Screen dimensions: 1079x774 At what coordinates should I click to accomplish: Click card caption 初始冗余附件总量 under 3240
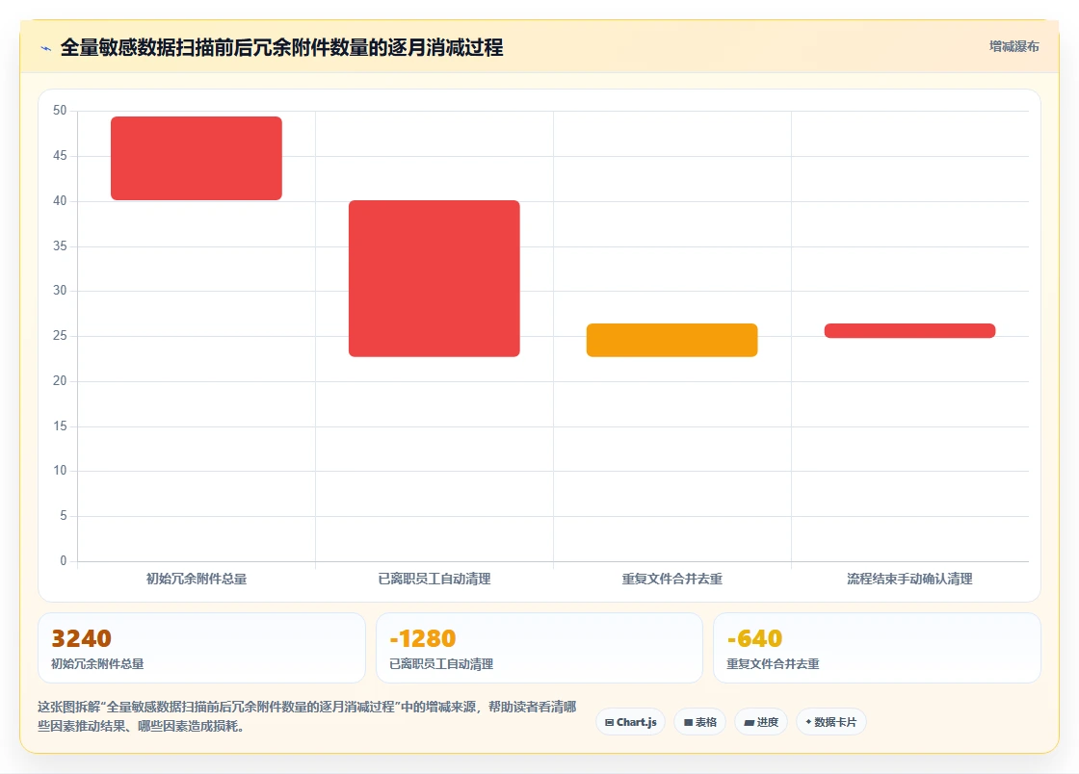(x=97, y=664)
